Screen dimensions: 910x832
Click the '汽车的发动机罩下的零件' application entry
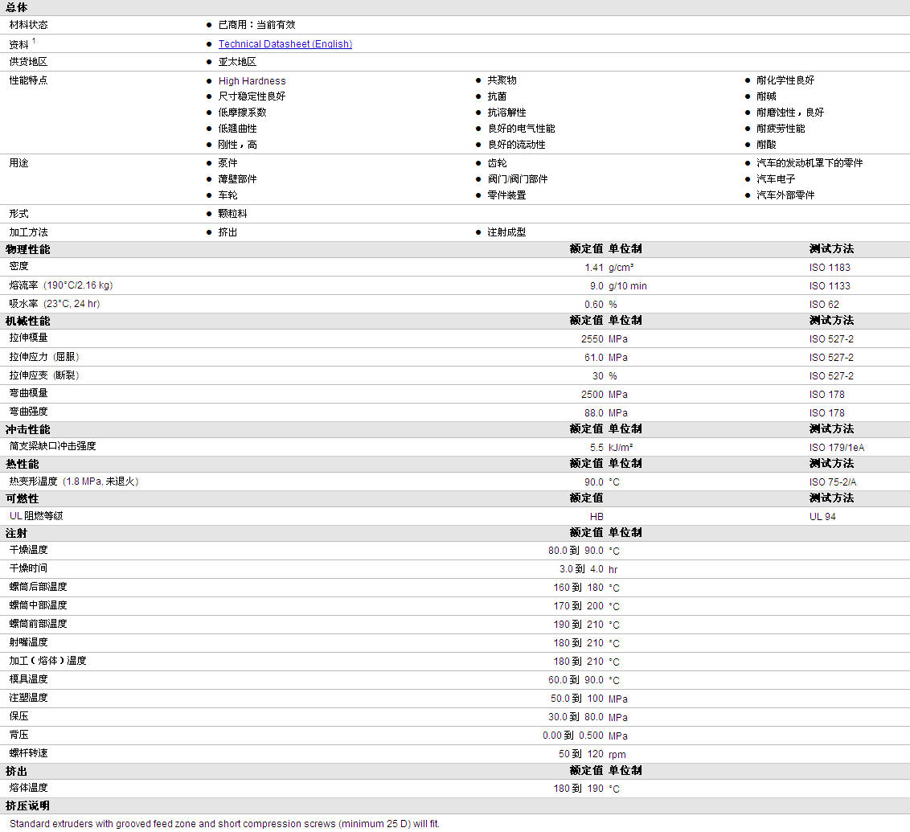point(810,163)
